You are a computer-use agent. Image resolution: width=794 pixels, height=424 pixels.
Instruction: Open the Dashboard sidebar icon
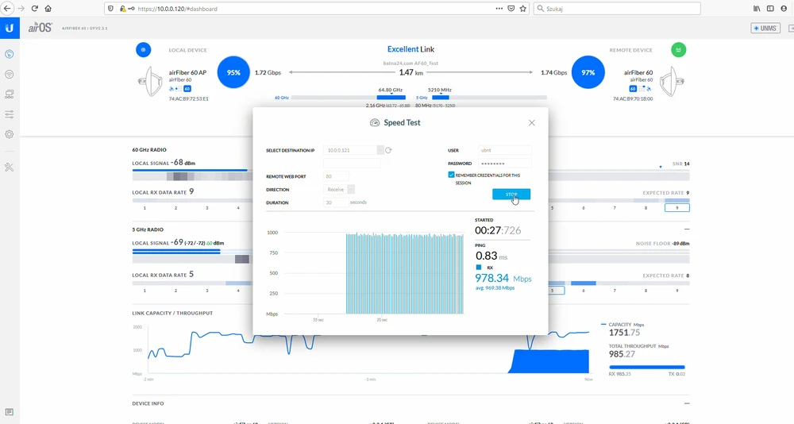(x=9, y=54)
